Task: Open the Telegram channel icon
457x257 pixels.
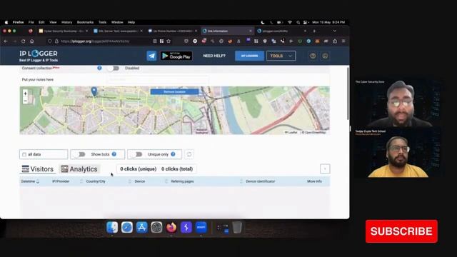Action: (x=151, y=56)
